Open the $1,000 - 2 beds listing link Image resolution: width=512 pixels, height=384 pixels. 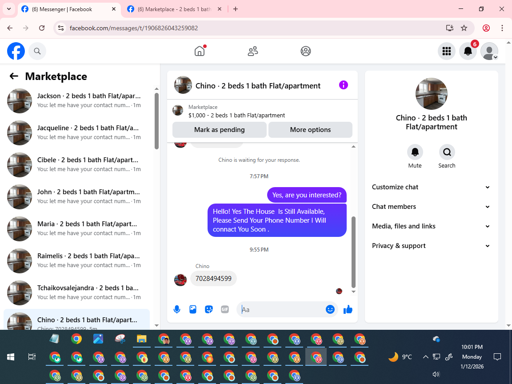tap(236, 115)
